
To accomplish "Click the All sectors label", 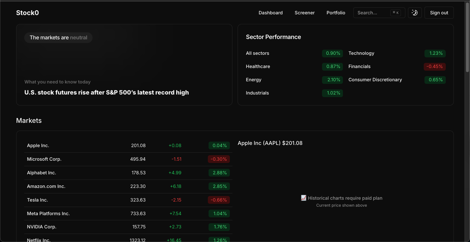I will tap(257, 53).
